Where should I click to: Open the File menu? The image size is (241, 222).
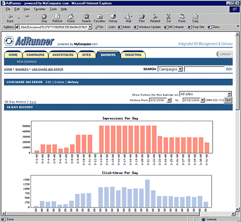8,9
